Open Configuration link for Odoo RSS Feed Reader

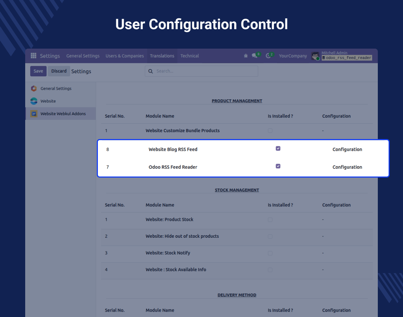point(347,167)
